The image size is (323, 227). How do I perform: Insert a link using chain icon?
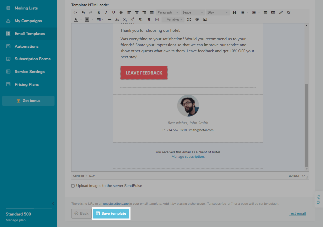(x=281, y=12)
